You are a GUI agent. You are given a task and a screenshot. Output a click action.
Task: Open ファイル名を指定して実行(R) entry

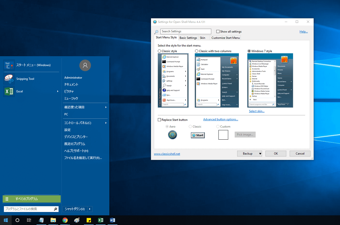(83, 158)
